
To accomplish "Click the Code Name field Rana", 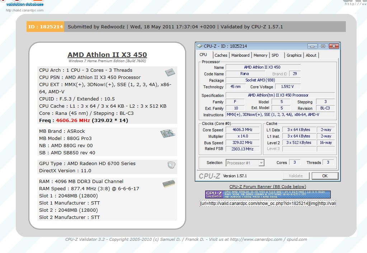I will pyautogui.click(x=245, y=74).
